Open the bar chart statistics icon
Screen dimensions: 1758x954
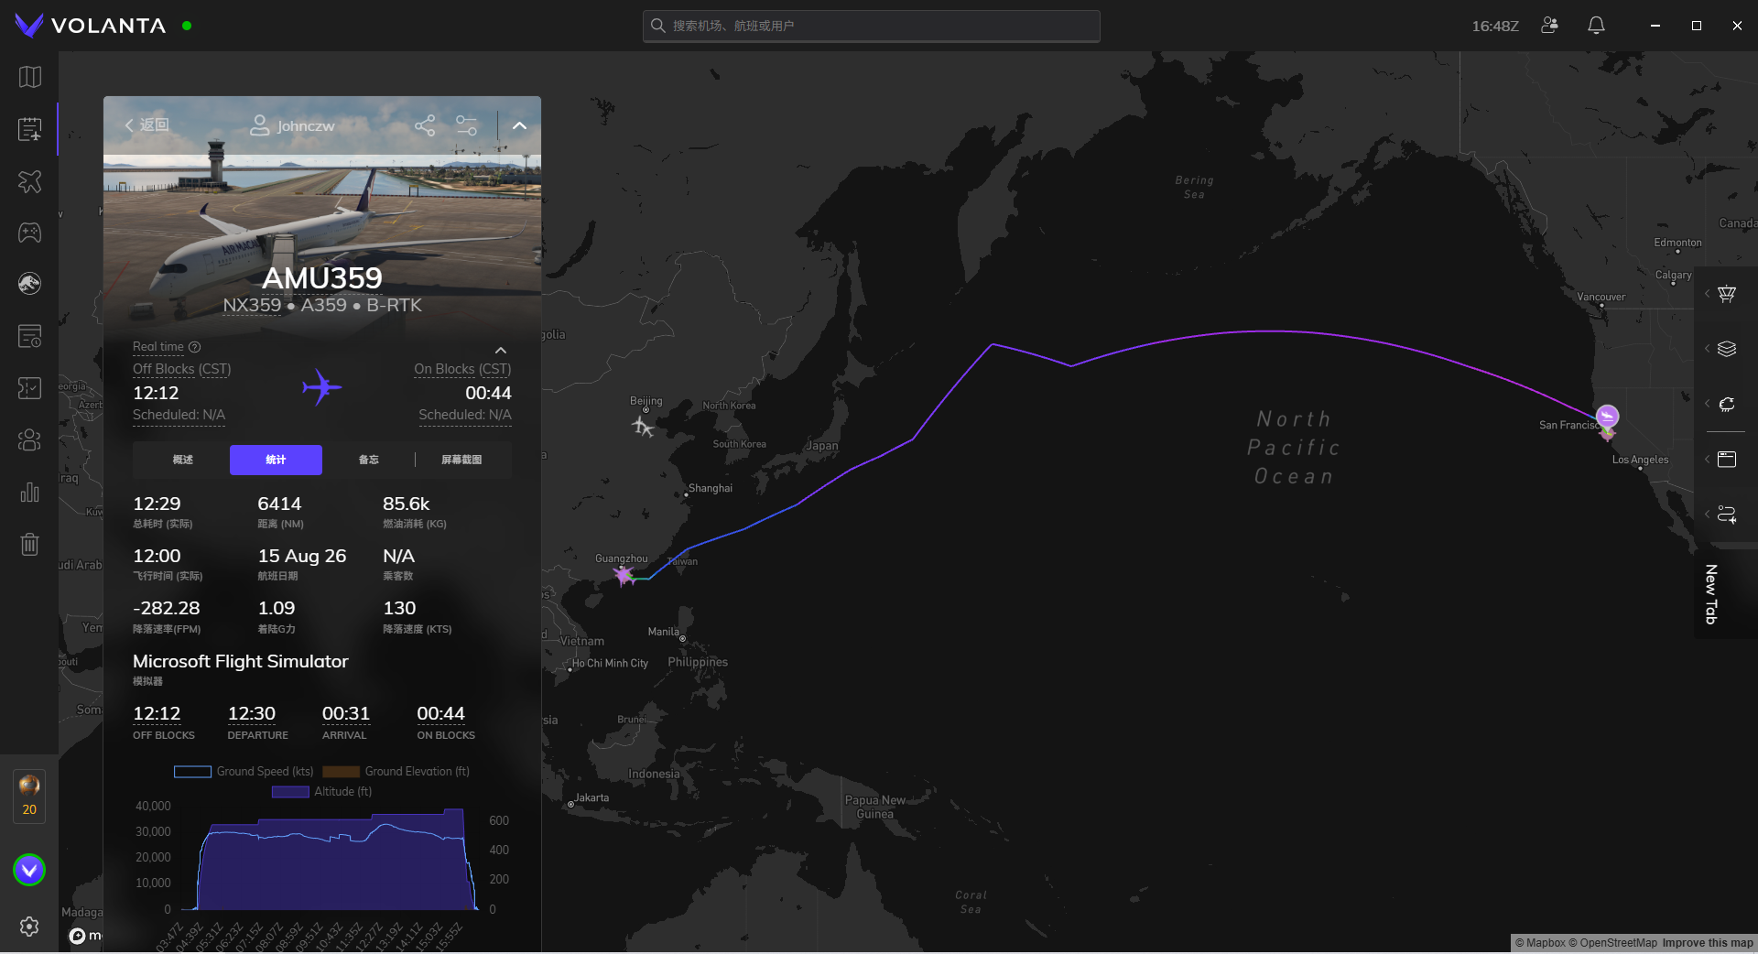click(x=29, y=493)
